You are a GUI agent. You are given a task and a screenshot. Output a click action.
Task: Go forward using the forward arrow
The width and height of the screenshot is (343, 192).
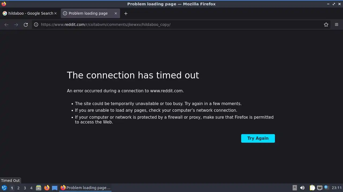coord(16,25)
